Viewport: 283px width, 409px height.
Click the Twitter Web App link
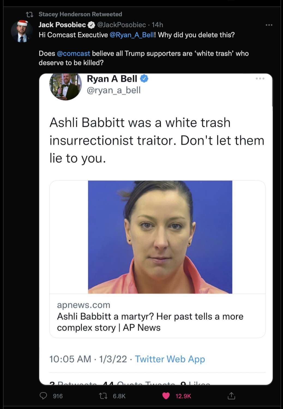170,359
